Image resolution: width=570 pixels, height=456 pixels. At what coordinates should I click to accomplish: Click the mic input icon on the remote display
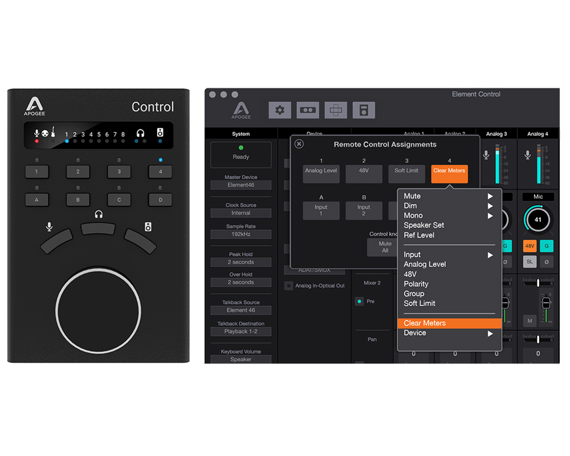[x=36, y=133]
